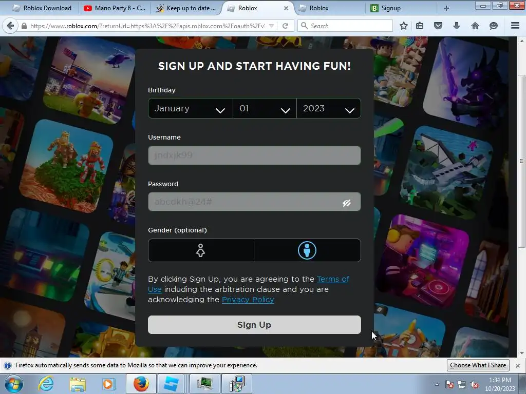The height and width of the screenshot is (394, 526).
Task: Click the Pocket icon in Firefox toolbar
Action: pos(438,26)
